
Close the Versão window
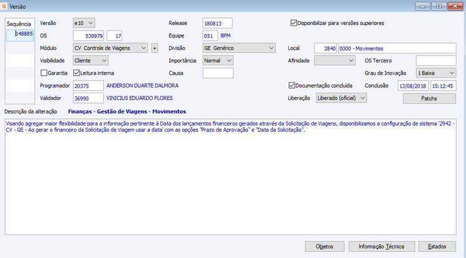455,6
